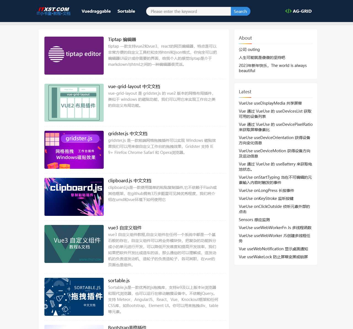Open the useDeviceOrientation article link
The height and width of the screenshot is (329, 353).
(275, 140)
